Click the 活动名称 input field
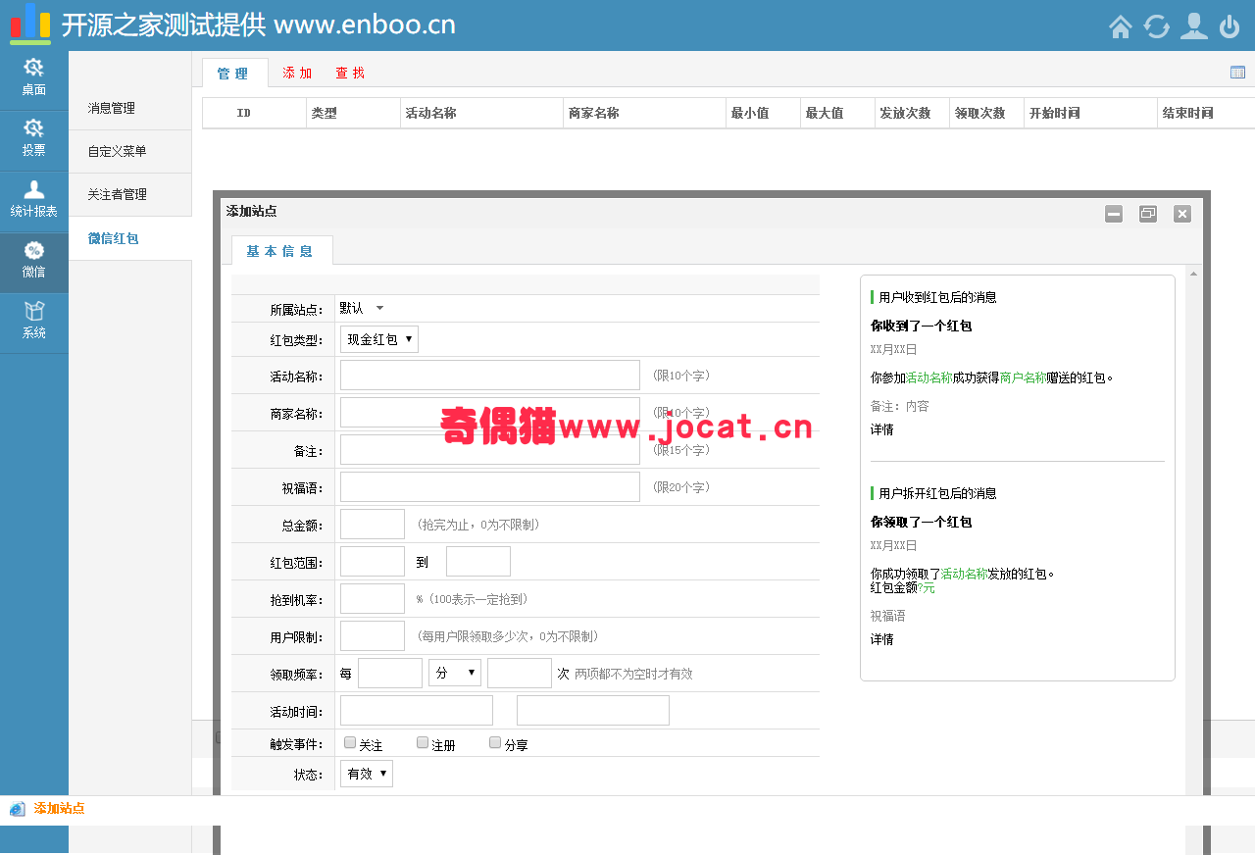This screenshot has height=855, width=1255. pyautogui.click(x=490, y=375)
